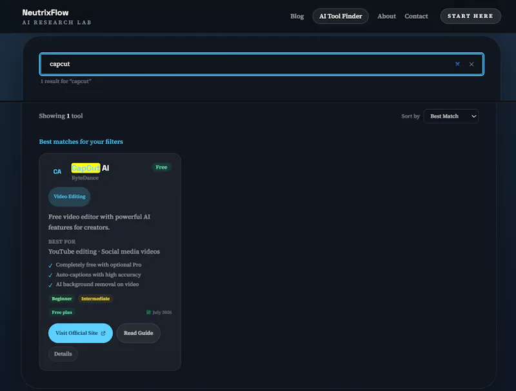Image resolution: width=516 pixels, height=391 pixels.
Task: Click the Beginner level tag
Action: pos(61,299)
